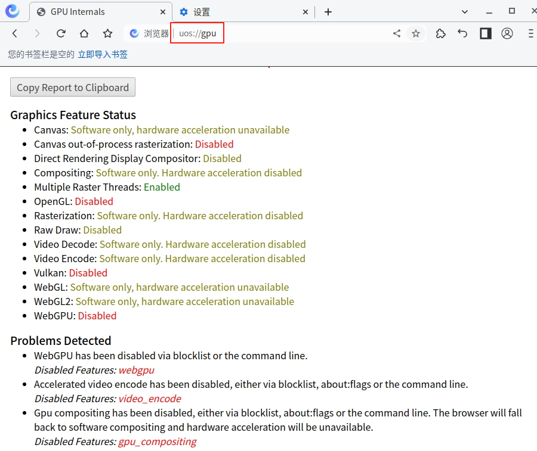Open the webgpu disabled feature link
Viewport: 537px width, 451px height.
click(136, 370)
